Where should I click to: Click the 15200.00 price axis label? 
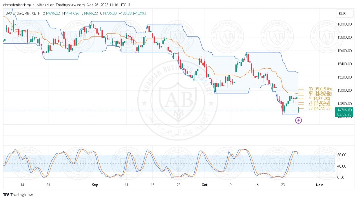pyautogui.click(x=344, y=77)
